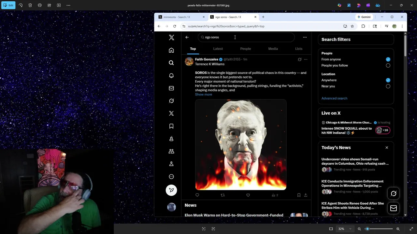Open Chrome extensions puzzle icon
This screenshot has width=417, height=234.
(x=363, y=26)
